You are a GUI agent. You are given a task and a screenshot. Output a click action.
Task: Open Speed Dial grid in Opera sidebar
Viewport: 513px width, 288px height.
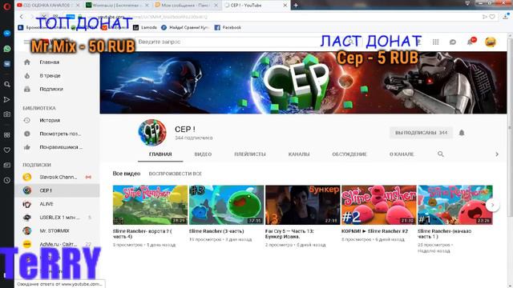click(7, 135)
